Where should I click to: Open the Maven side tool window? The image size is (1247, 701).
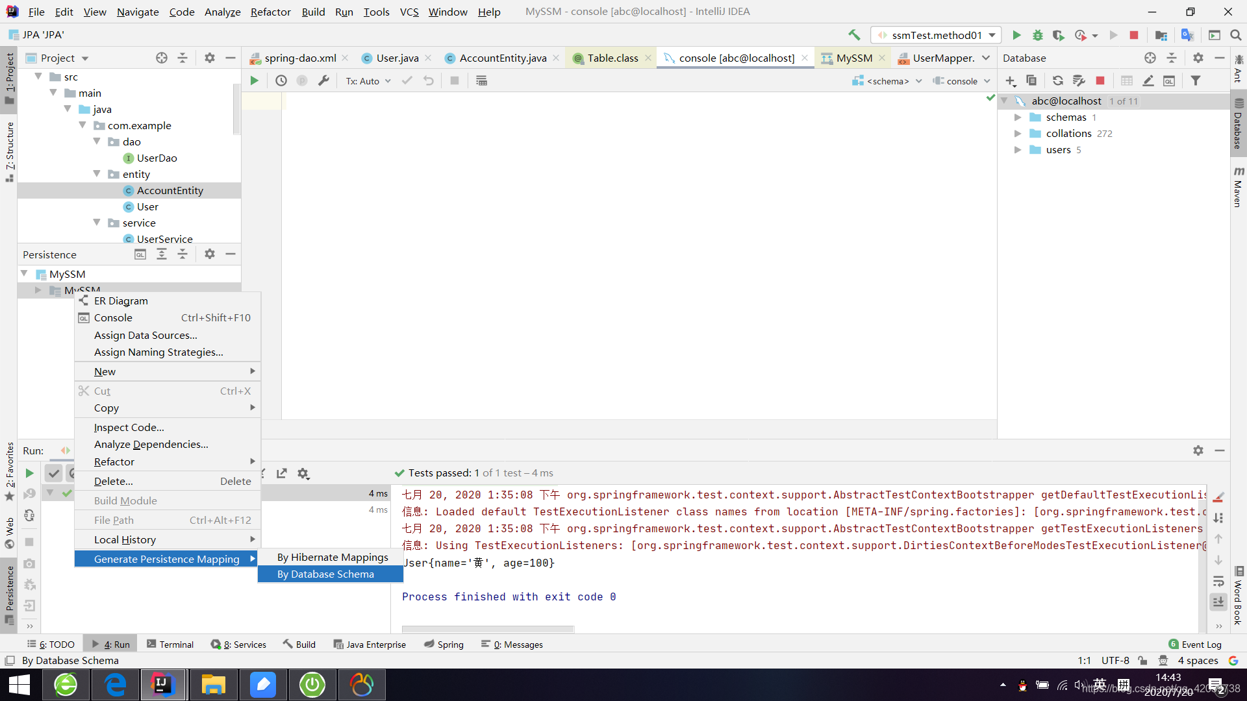click(1239, 188)
